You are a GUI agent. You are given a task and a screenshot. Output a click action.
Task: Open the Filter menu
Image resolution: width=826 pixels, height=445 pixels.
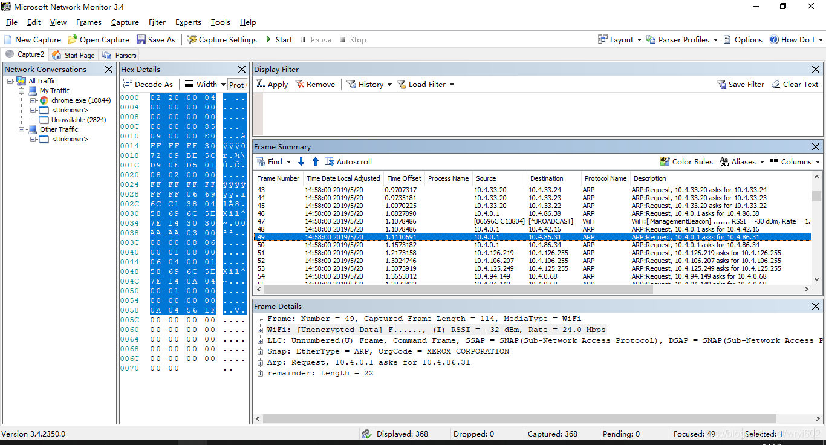pyautogui.click(x=157, y=22)
